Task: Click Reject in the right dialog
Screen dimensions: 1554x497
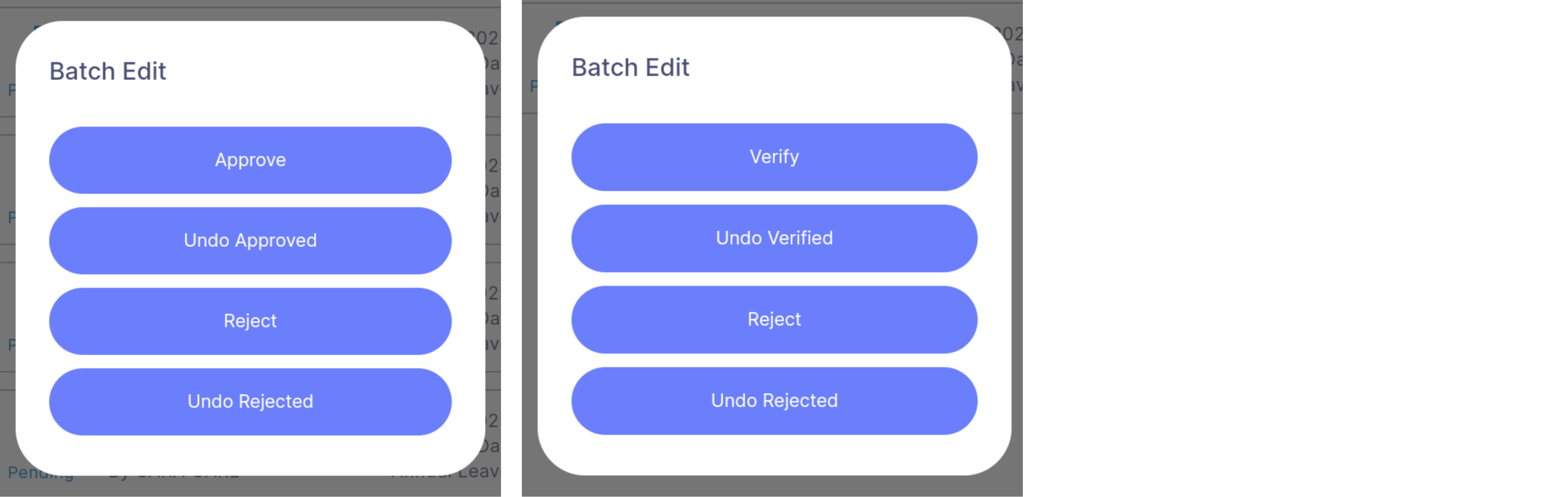Action: pos(774,319)
